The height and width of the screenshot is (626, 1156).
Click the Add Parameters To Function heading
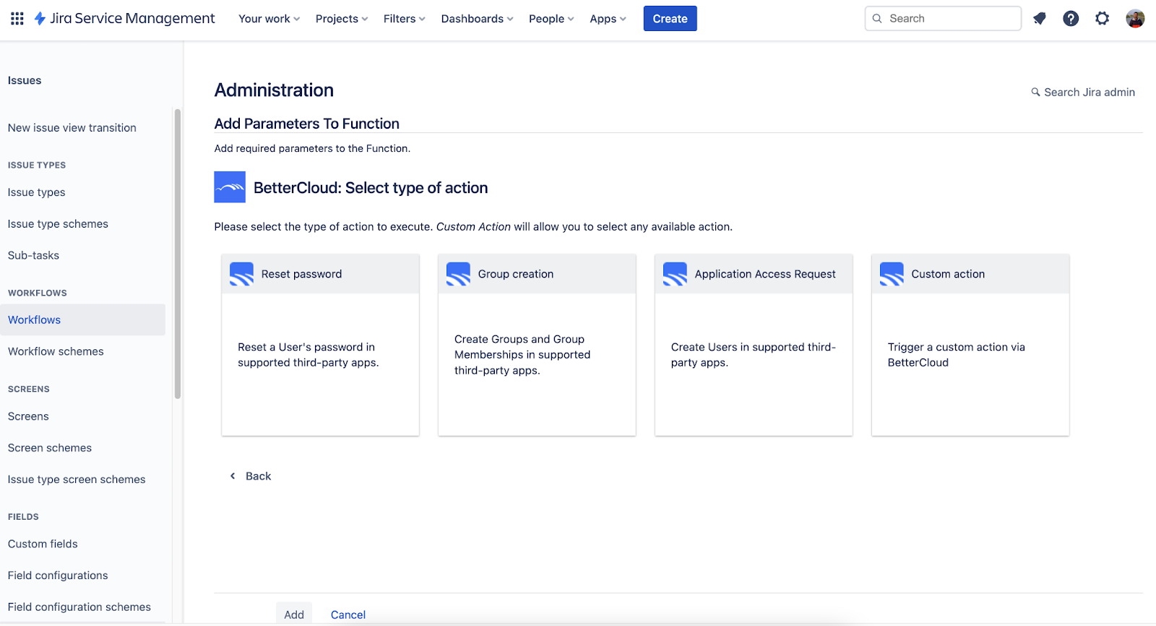pyautogui.click(x=307, y=124)
